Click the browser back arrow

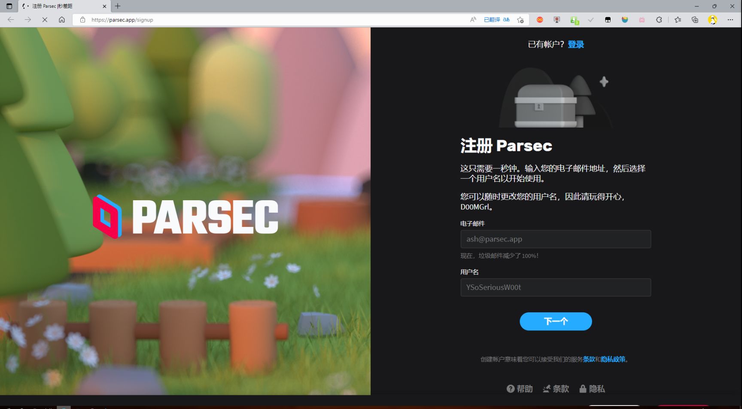pyautogui.click(x=11, y=20)
